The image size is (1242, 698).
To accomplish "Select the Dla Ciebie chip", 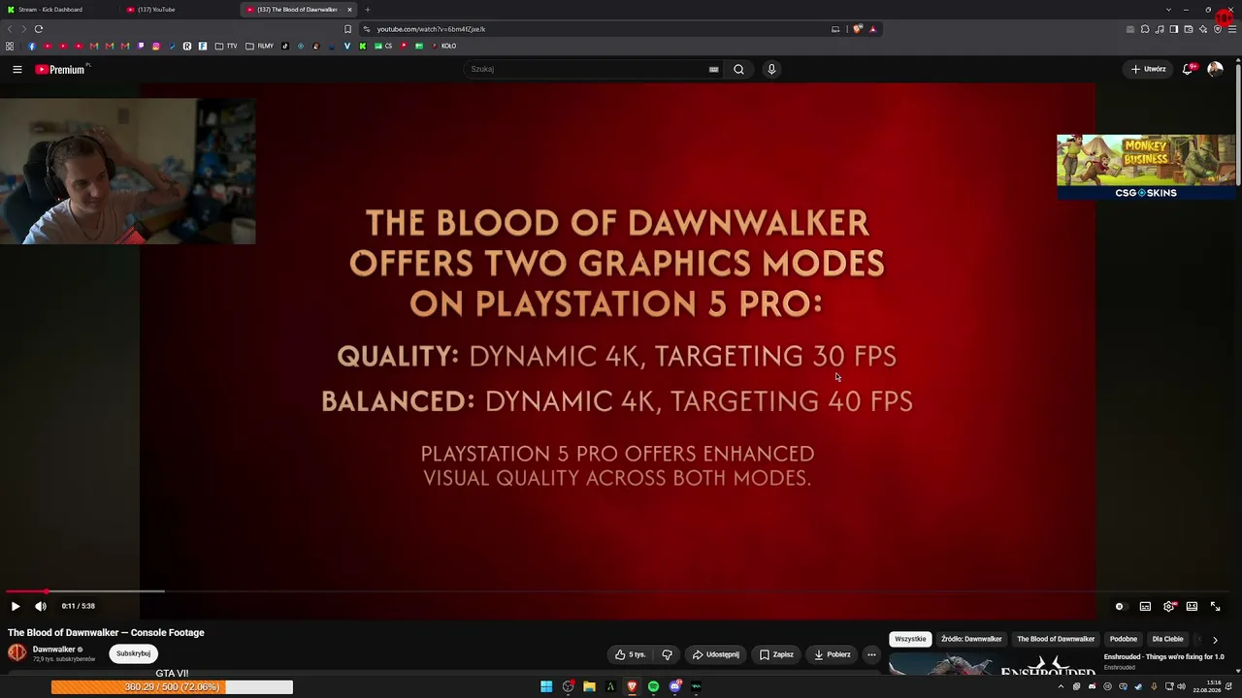I will pyautogui.click(x=1167, y=639).
